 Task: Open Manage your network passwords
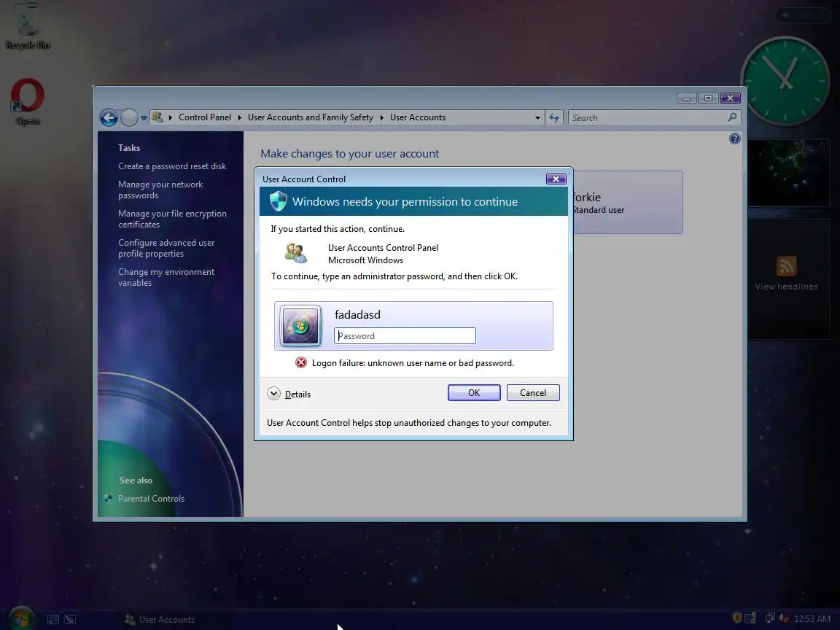point(160,190)
